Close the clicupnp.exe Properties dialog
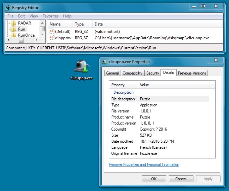229x191 pixels. tap(216, 60)
